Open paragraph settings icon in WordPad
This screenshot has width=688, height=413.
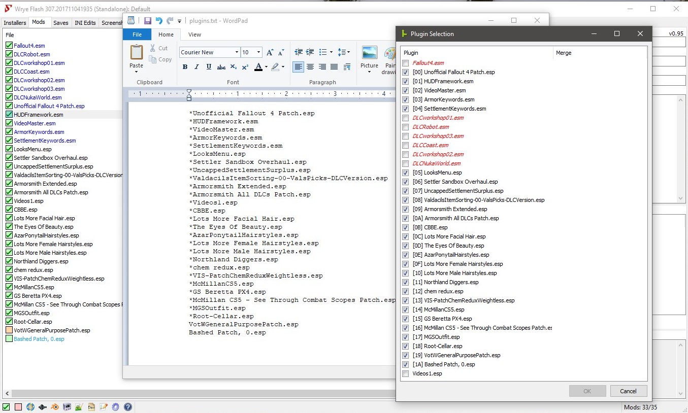coord(347,67)
